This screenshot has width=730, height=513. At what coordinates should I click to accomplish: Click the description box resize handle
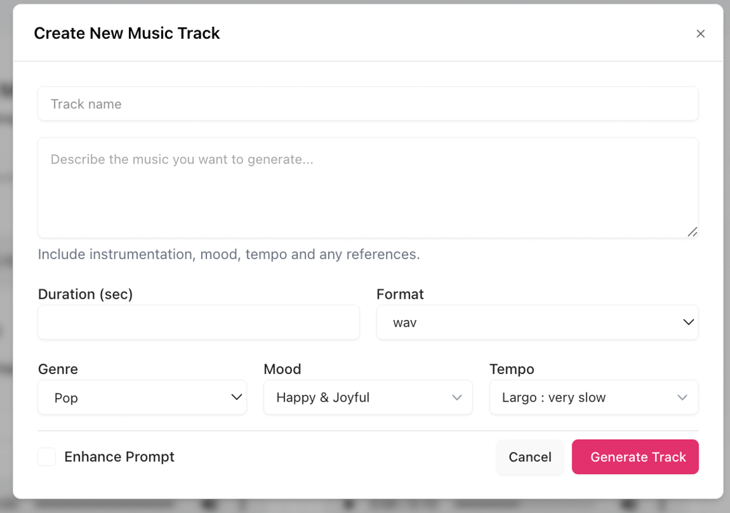click(692, 231)
